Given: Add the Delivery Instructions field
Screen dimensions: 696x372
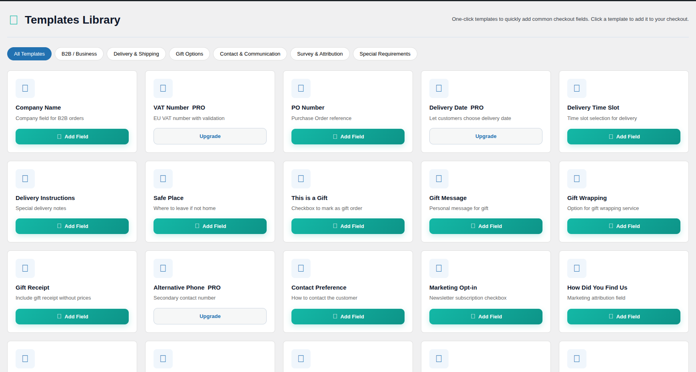Looking at the screenshot, I should (x=72, y=226).
